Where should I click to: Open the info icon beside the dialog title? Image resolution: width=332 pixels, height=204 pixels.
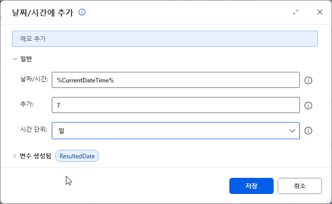pyautogui.click(x=82, y=12)
